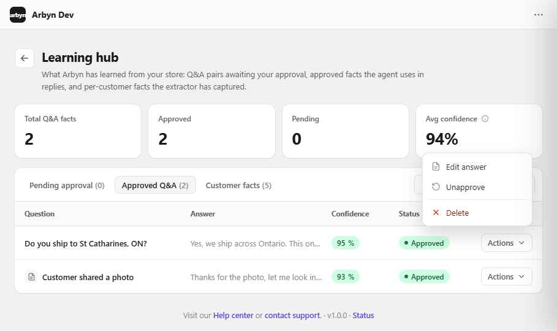Screen dimensions: 557x331
Task: Click the contact support link
Action: pos(292,315)
